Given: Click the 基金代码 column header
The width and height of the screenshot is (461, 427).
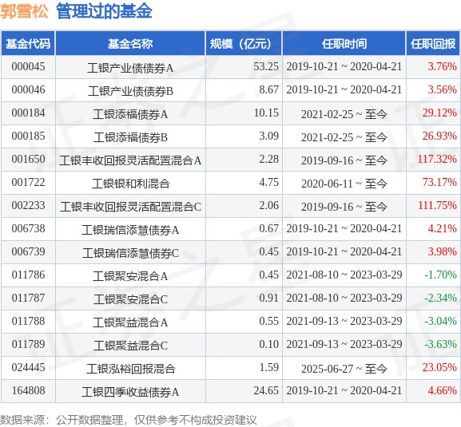Looking at the screenshot, I should [28, 44].
